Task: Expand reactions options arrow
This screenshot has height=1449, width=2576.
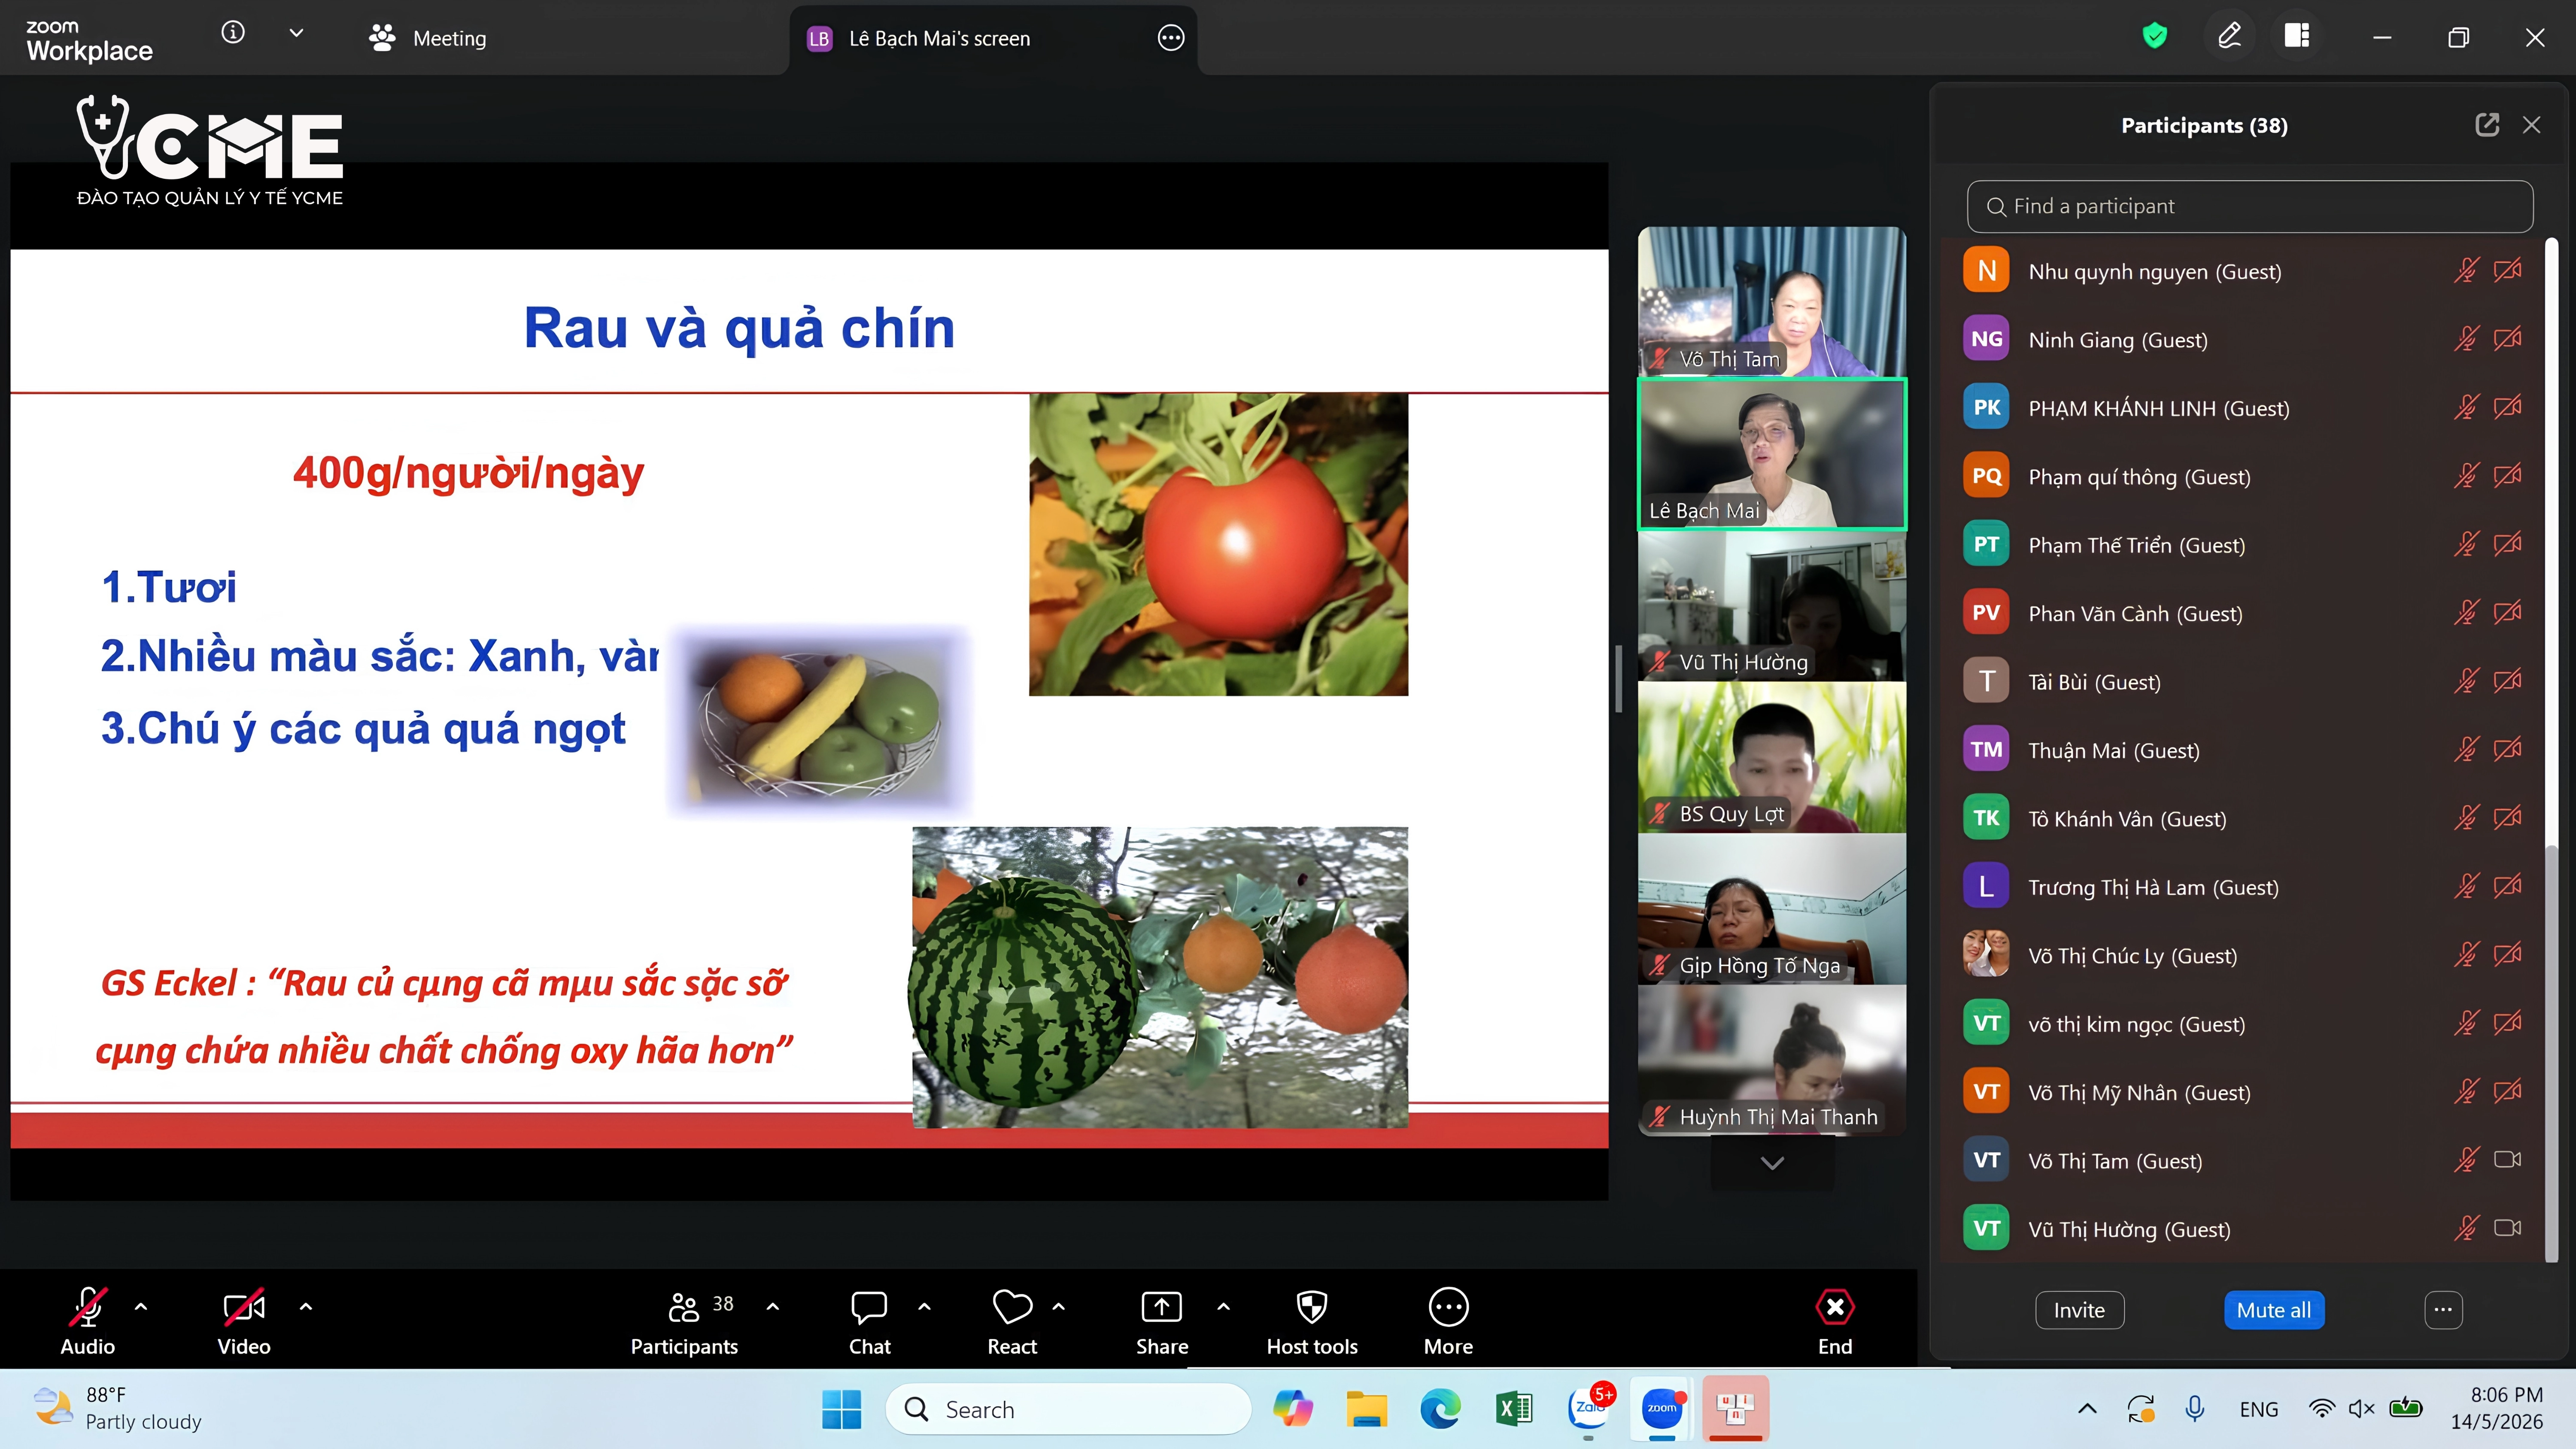Action: pos(1059,1306)
